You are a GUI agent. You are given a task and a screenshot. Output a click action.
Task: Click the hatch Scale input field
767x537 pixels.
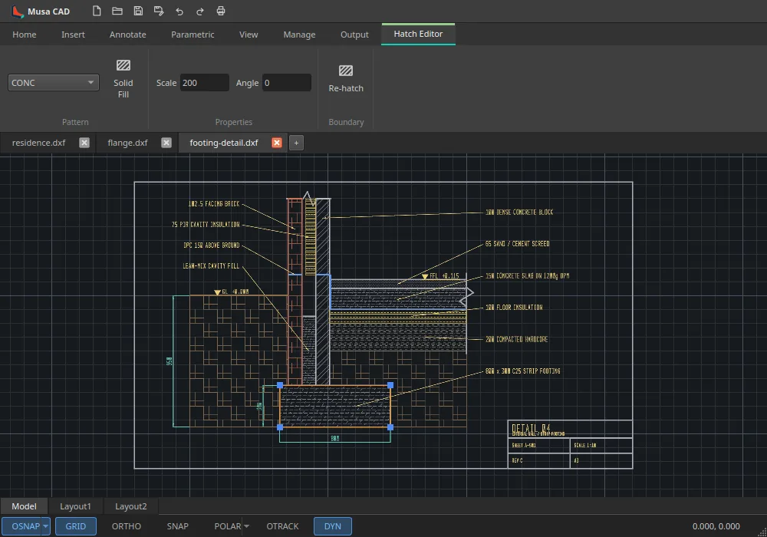(205, 83)
